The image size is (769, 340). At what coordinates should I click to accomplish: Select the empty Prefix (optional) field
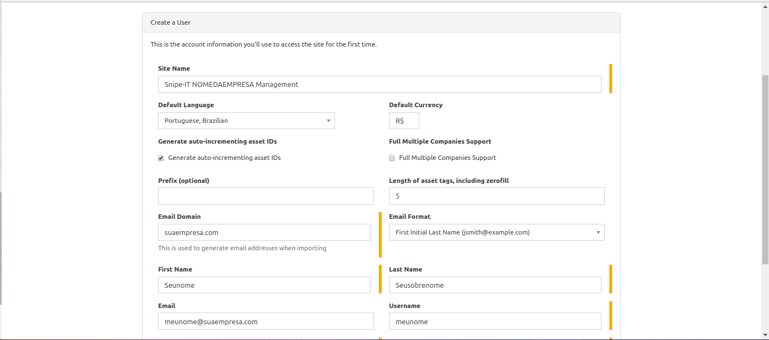[266, 196]
